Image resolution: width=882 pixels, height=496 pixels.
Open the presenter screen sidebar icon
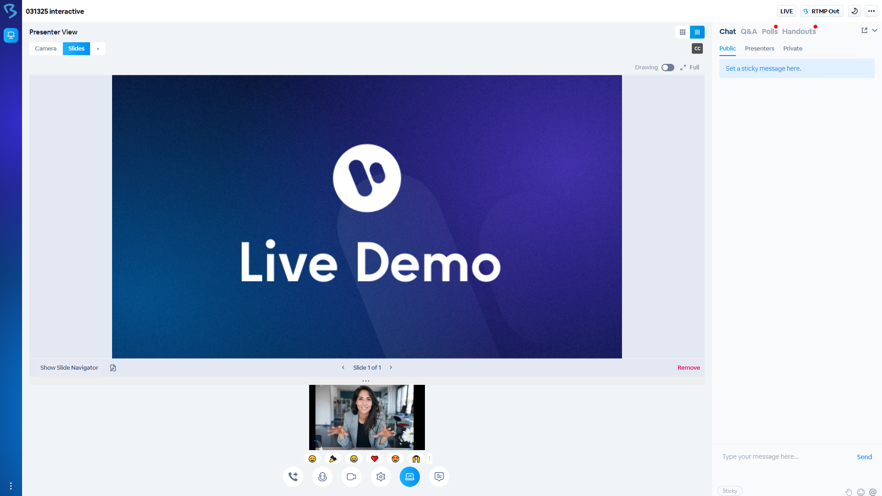pos(11,35)
